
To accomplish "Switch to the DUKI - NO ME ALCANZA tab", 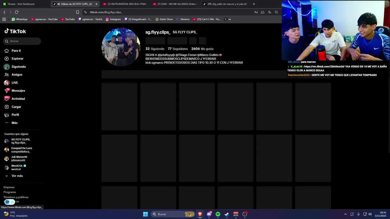I will [175, 4].
